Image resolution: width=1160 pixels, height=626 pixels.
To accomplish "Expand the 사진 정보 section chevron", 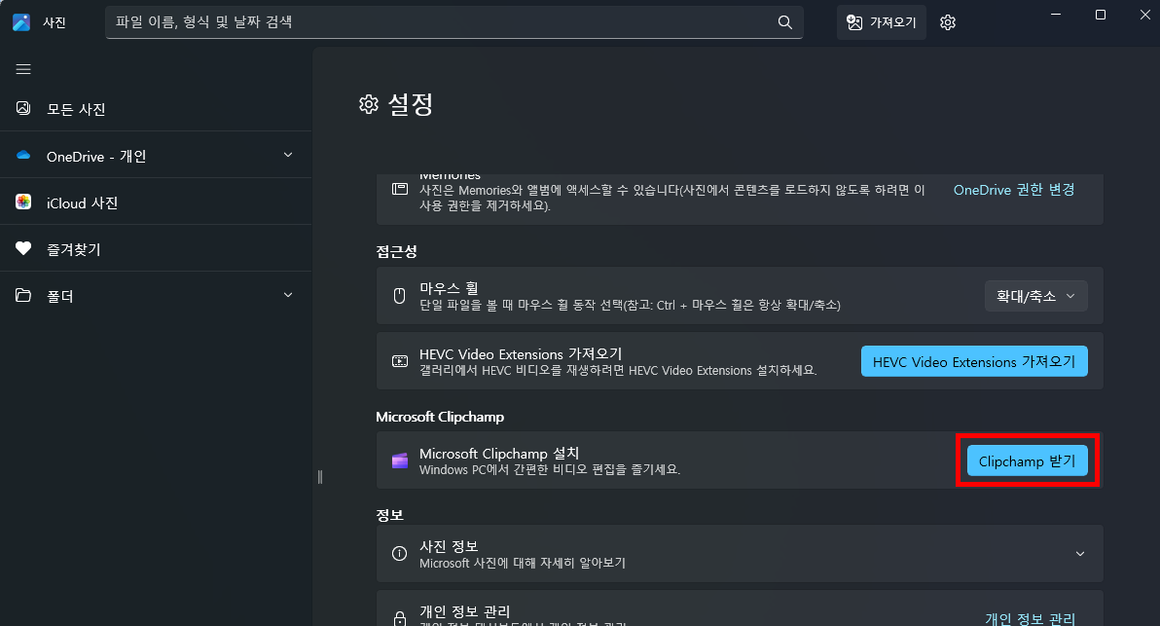I will 1080,554.
